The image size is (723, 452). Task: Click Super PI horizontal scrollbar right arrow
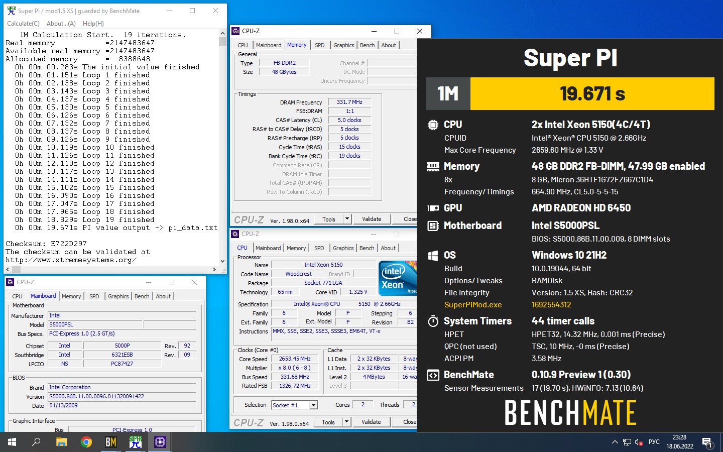(x=214, y=270)
